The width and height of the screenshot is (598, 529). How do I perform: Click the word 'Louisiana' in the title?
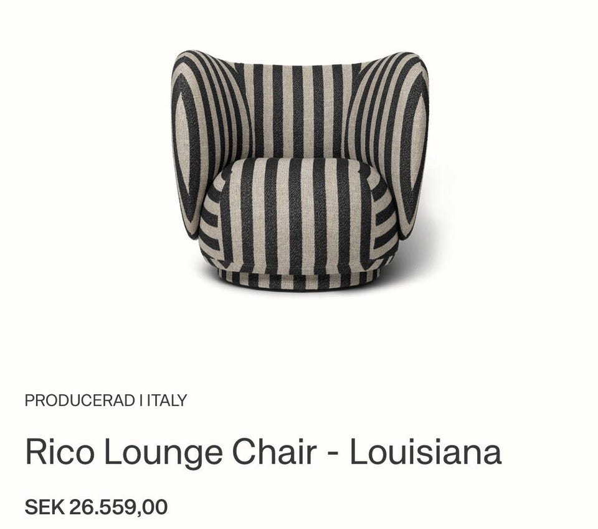[x=425, y=452]
